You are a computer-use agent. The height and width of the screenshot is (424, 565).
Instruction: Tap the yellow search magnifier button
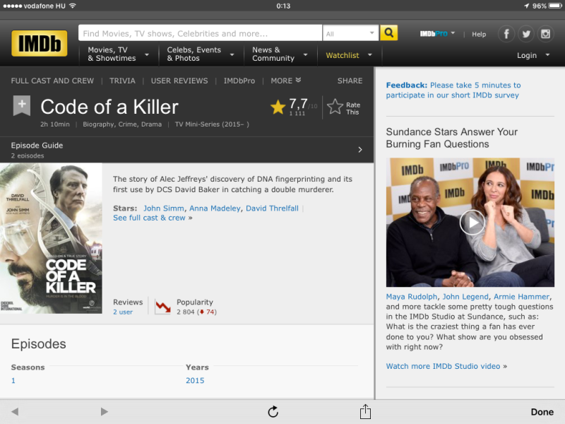pos(388,33)
